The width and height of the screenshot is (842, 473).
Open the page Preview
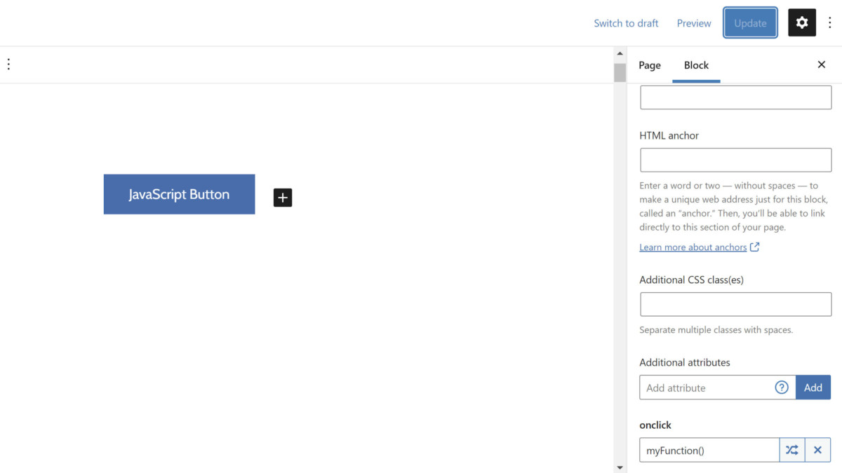pos(694,23)
